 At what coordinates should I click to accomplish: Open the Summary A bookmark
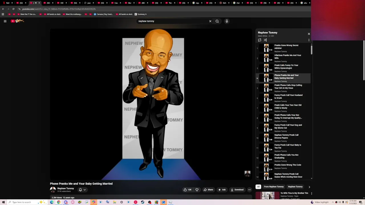tap(140, 14)
